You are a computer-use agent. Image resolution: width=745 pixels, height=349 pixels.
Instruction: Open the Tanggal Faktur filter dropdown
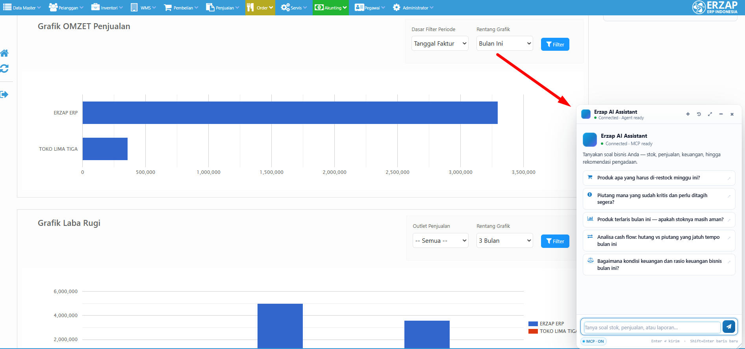pyautogui.click(x=440, y=43)
